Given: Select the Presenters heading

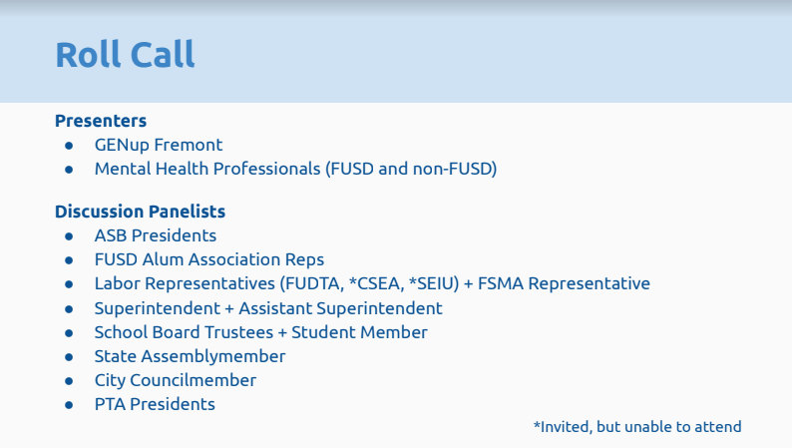Looking at the screenshot, I should pyautogui.click(x=101, y=121).
